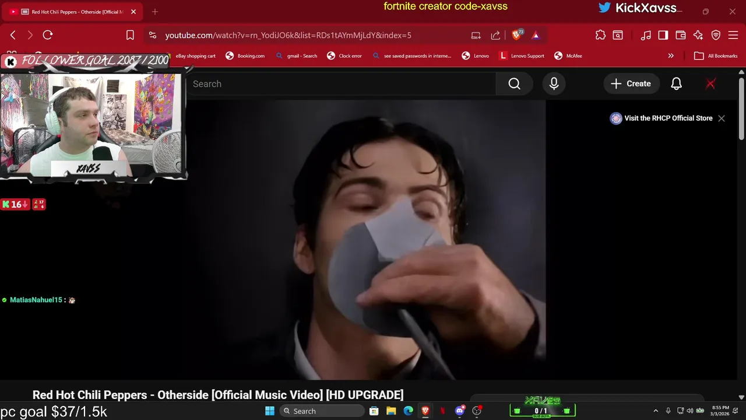Open the media control music note icon
746x420 pixels.
[646, 35]
